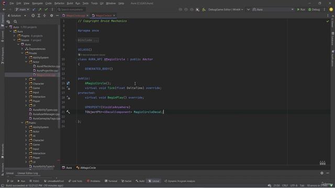The image size is (335, 188).
Task: Open the TODO tool window
Action: (x=34, y=181)
